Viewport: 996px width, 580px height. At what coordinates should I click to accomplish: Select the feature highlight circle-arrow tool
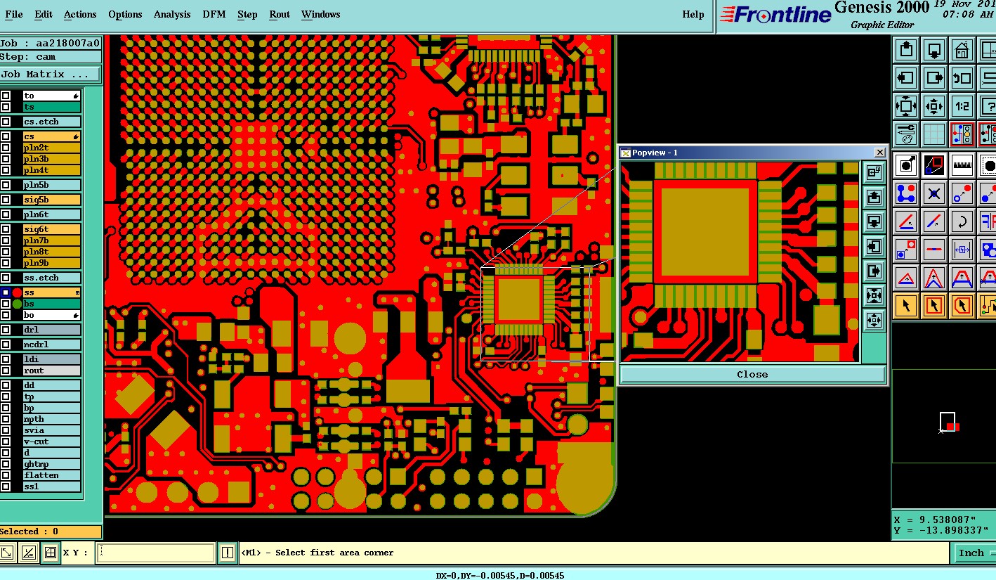pyautogui.click(x=906, y=166)
